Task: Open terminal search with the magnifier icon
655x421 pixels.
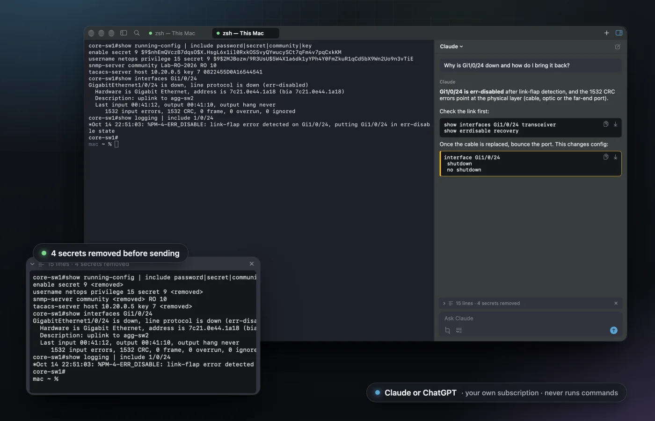Action: [137, 33]
